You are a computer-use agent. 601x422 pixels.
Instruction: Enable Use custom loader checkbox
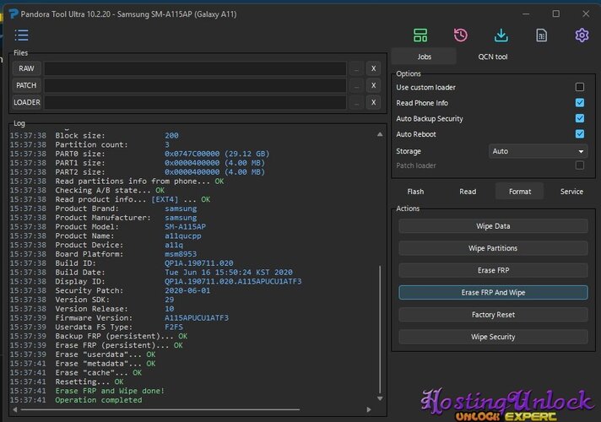(580, 87)
